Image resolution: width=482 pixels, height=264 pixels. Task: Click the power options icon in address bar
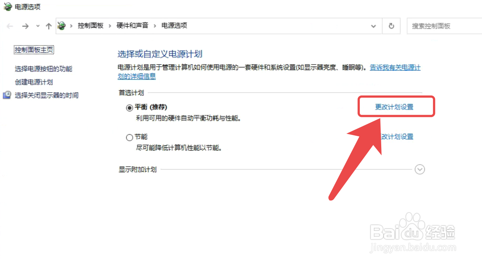(62, 26)
